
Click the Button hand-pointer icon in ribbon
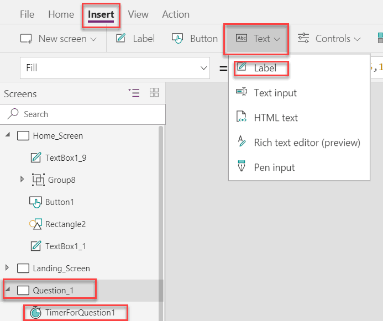(x=177, y=38)
